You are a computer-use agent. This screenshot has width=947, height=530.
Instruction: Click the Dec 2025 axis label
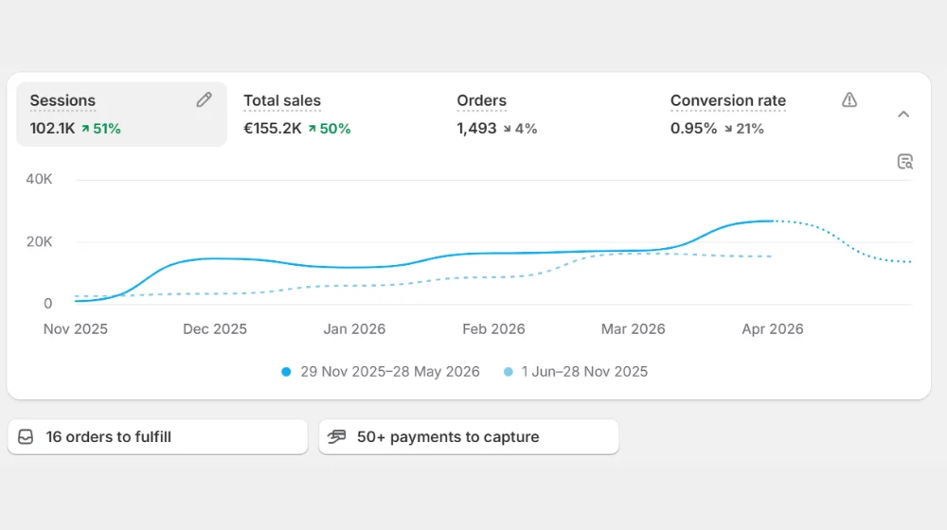[215, 329]
